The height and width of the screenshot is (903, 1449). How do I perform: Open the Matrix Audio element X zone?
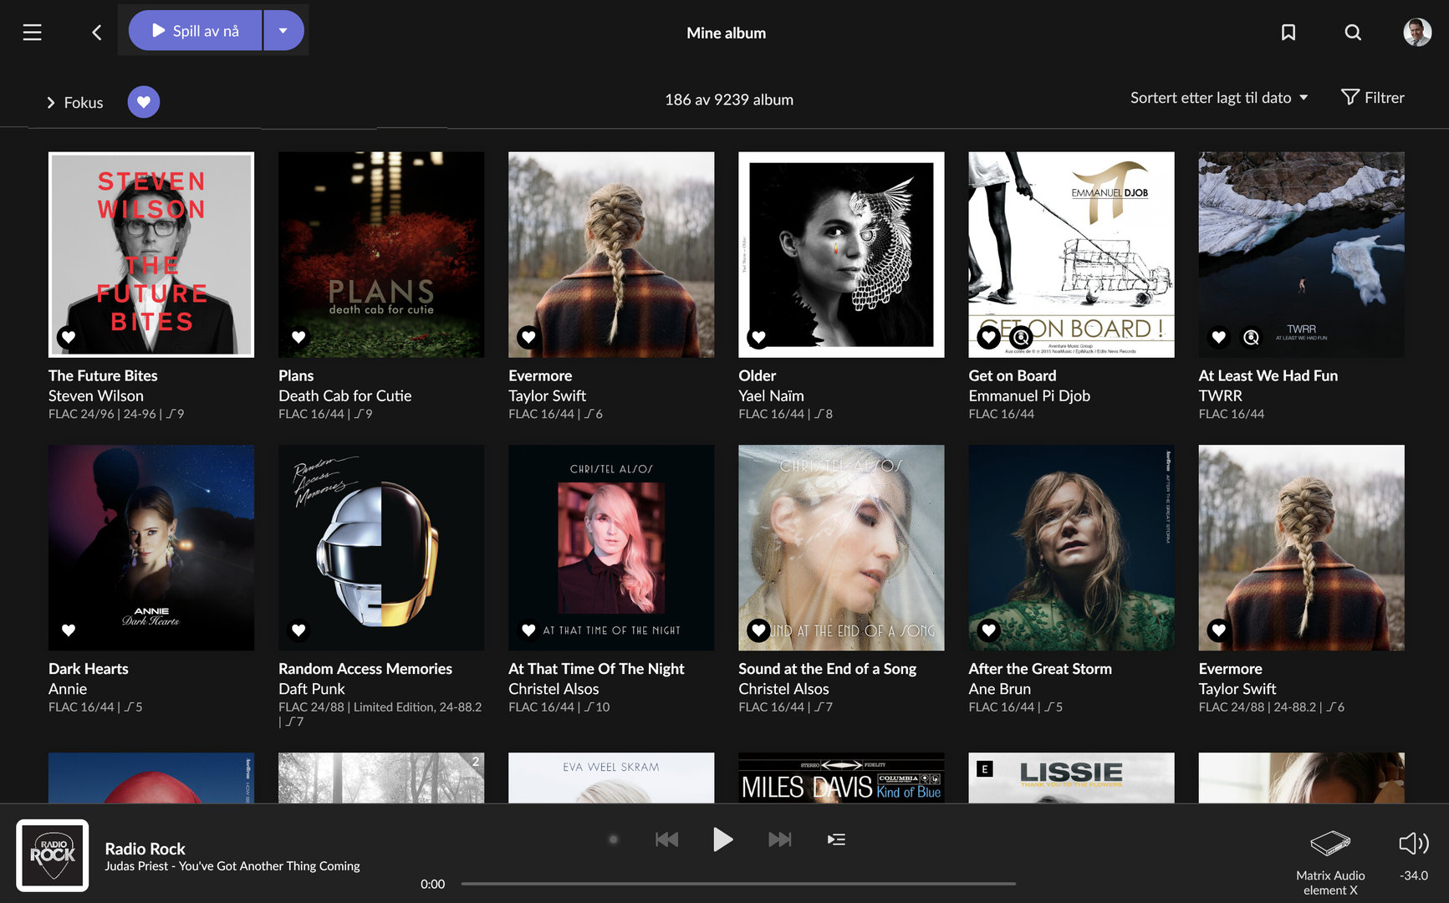point(1330,862)
